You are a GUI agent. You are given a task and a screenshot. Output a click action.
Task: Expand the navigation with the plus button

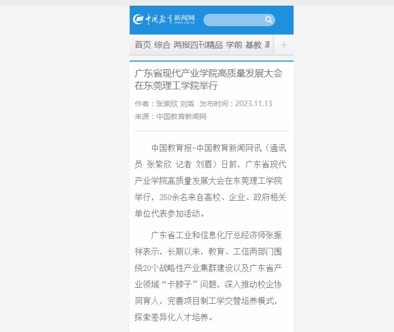click(x=283, y=45)
